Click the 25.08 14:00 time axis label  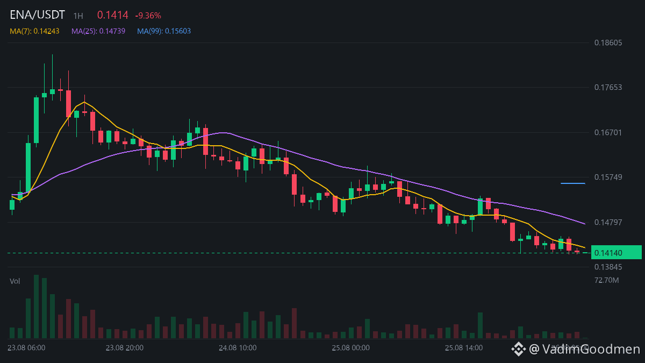[463, 348]
